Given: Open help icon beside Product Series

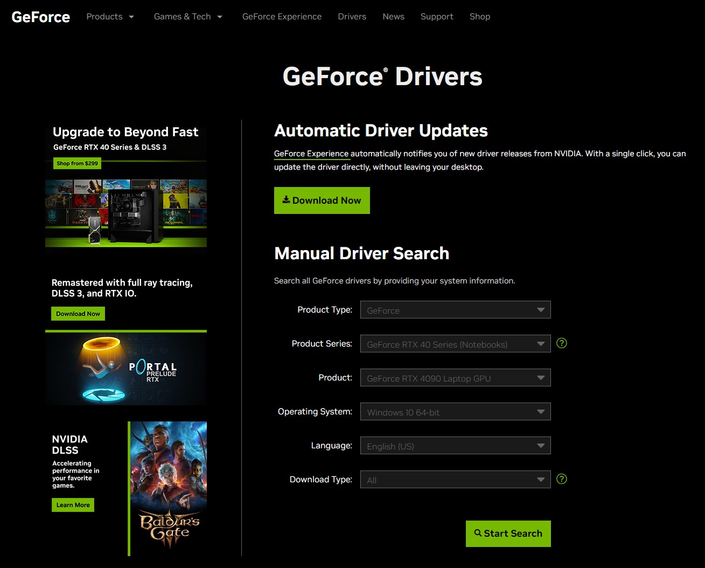Looking at the screenshot, I should point(562,343).
